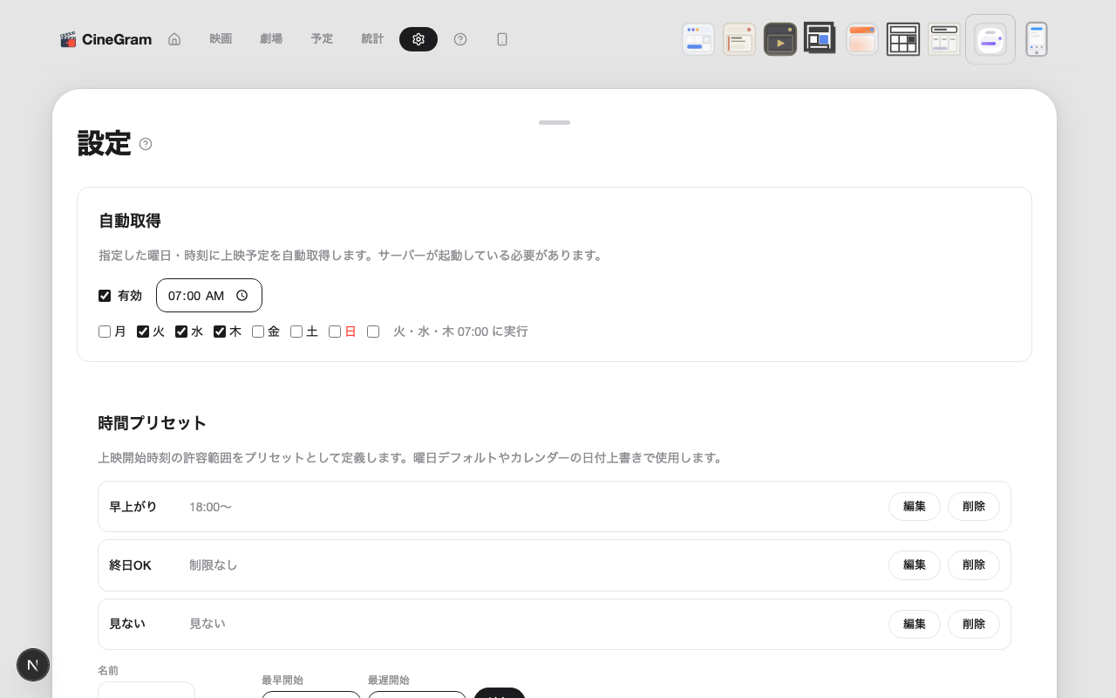Click the active settings gear icon
1116x698 pixels.
pos(418,39)
